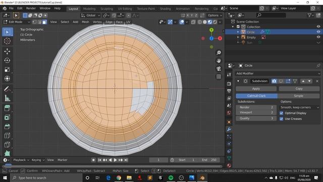Adjust the Viewport subdivisions field
The height and width of the screenshot is (182, 323).
tap(256, 112)
